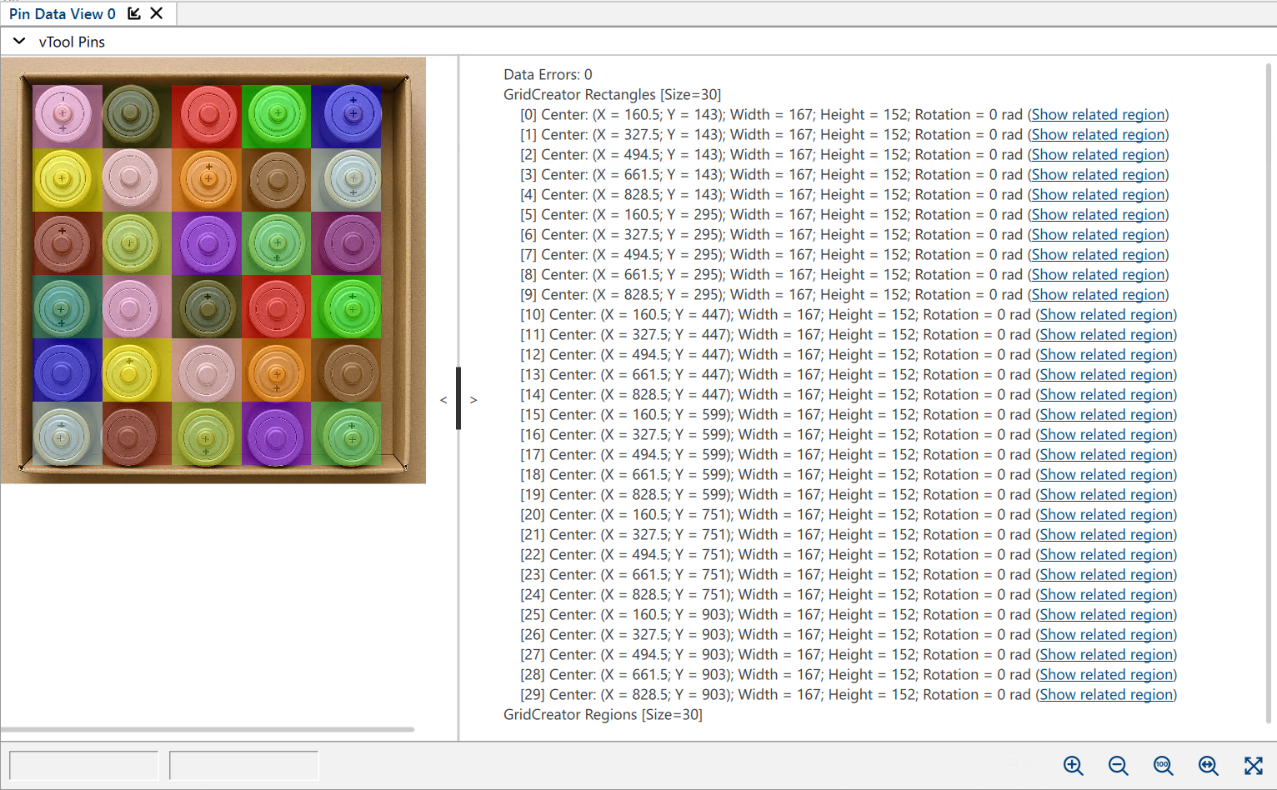Click the zoom out magnifier icon

tap(1118, 766)
